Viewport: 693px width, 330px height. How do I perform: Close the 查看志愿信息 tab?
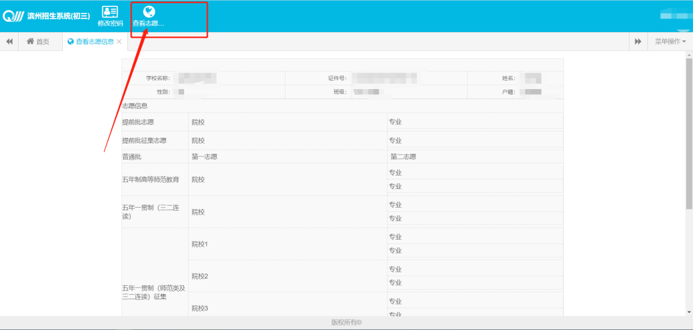119,42
